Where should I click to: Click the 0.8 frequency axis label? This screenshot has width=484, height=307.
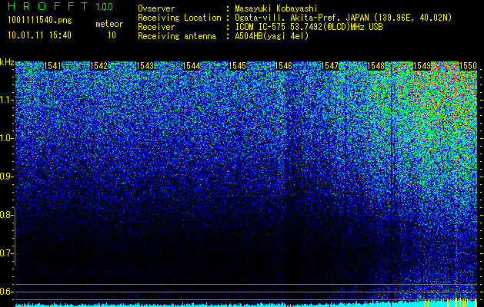[x=6, y=215]
